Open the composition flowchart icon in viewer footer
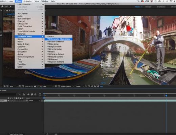The height and width of the screenshot is (135, 176). pyautogui.click(x=95, y=86)
